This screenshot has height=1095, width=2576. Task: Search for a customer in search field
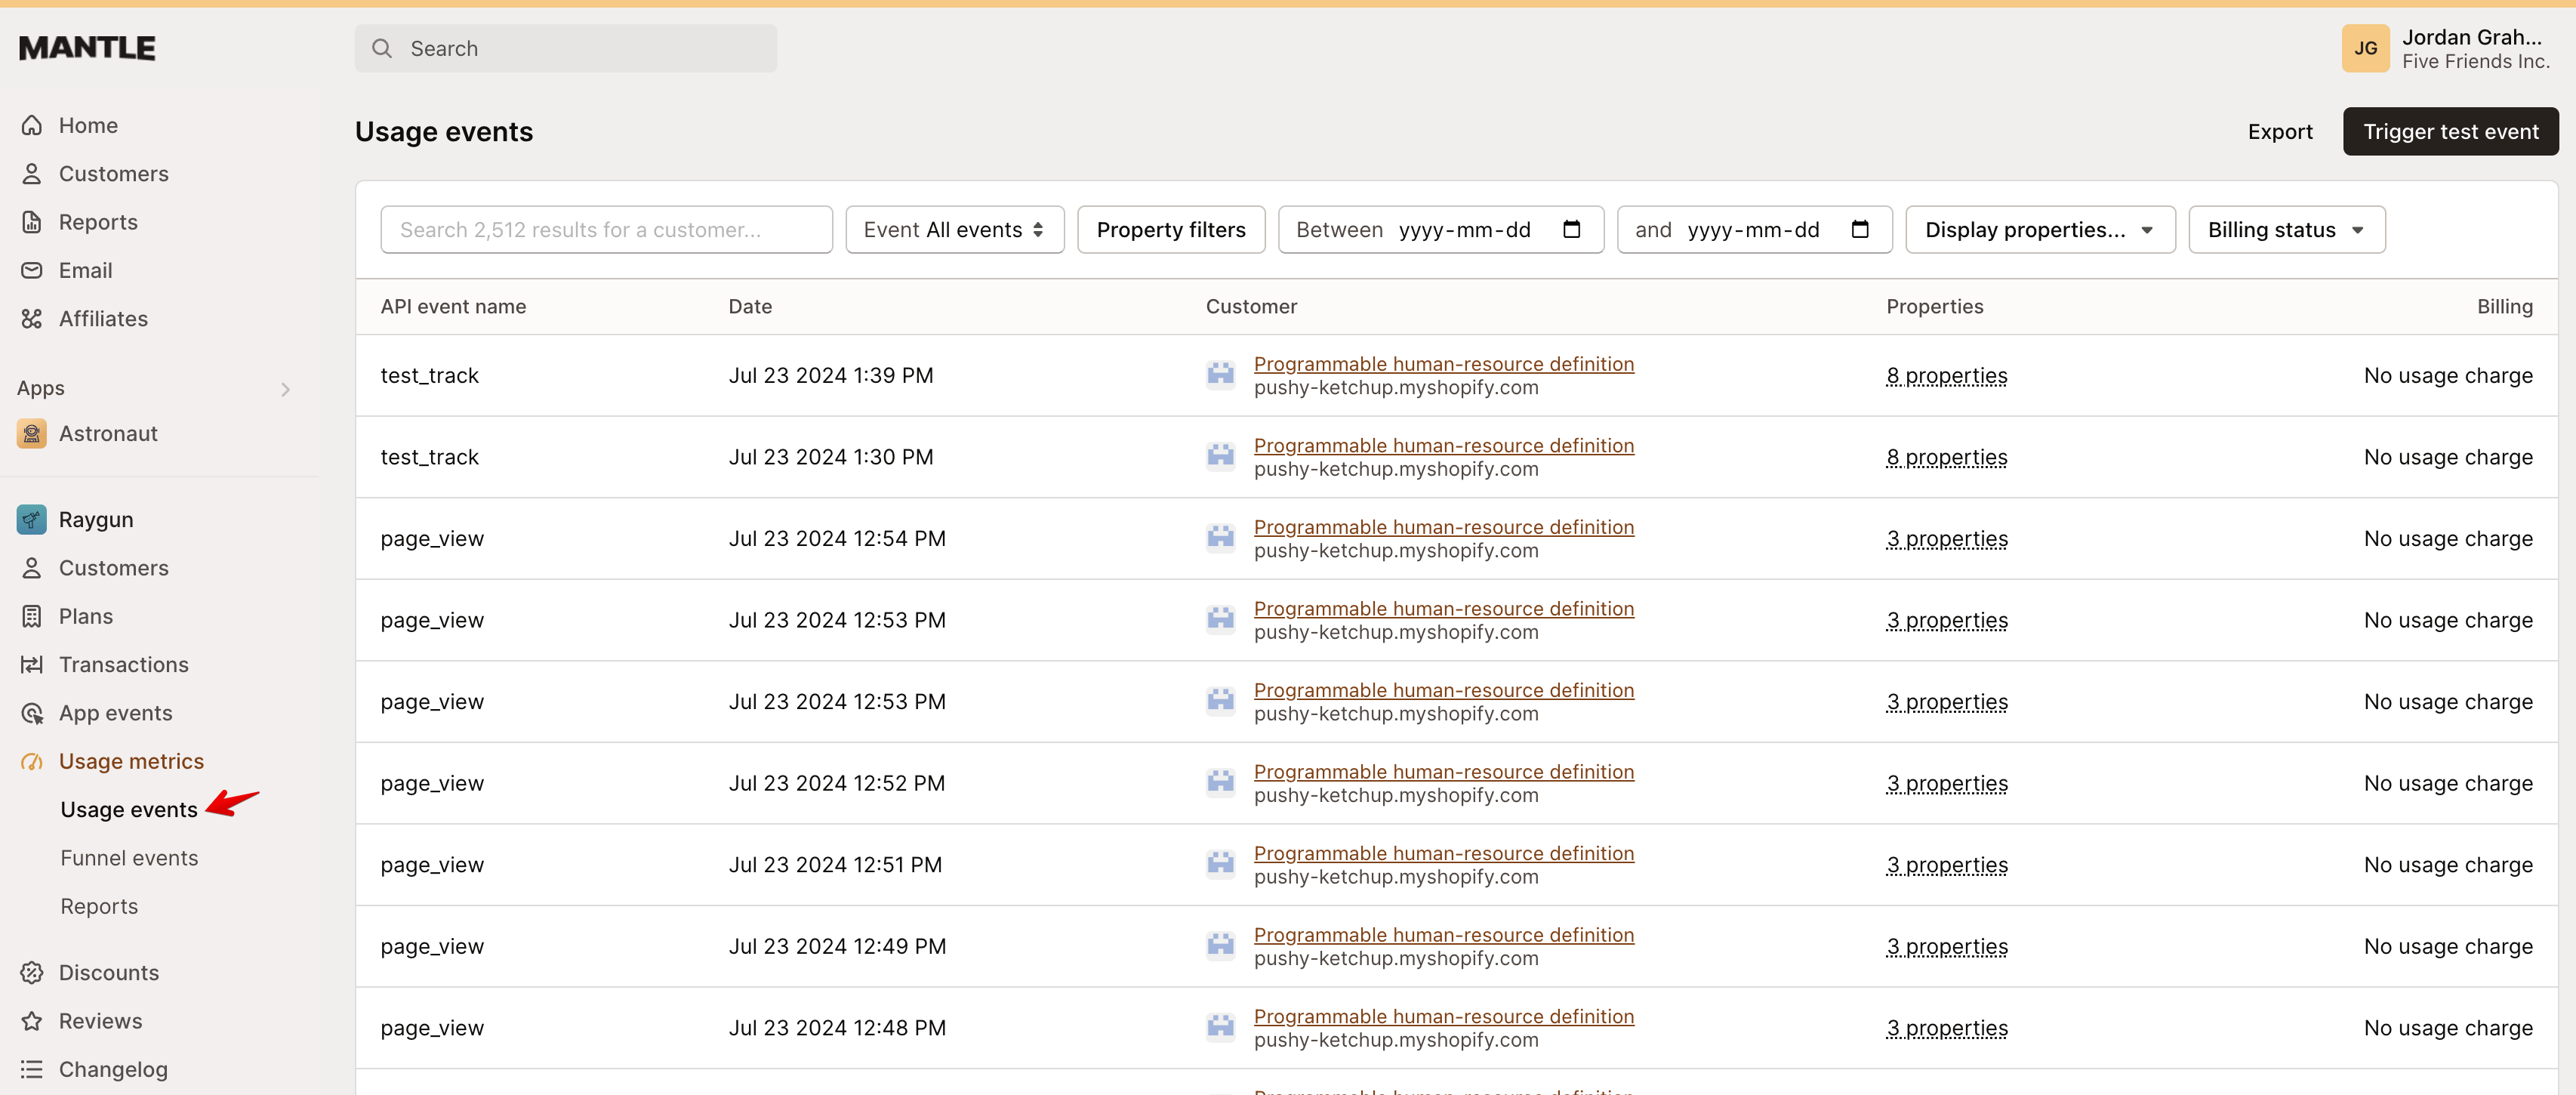pyautogui.click(x=606, y=229)
